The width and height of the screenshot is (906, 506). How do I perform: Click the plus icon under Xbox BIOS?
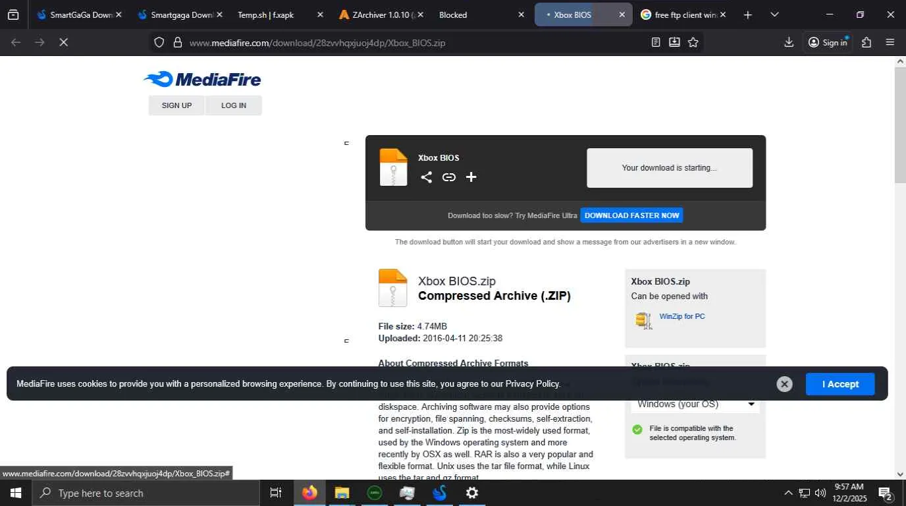click(471, 177)
